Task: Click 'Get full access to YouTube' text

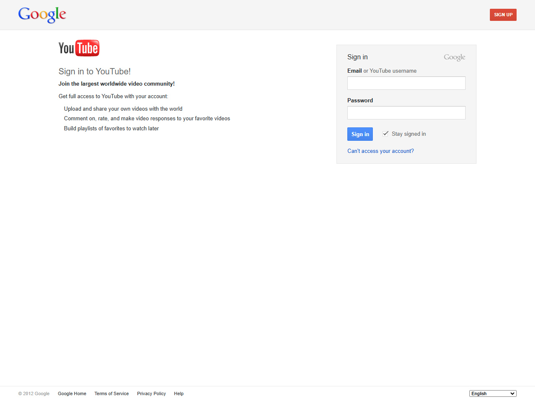Action: [x=113, y=96]
